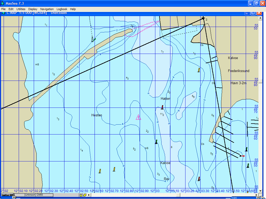Click the horizontal scrollbar thumb
266x199 pixels.
coord(178,195)
